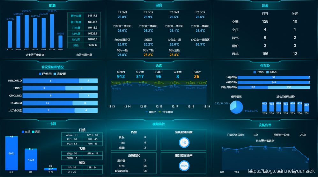Click the 累计电量 value 64717.5
This screenshot has height=177, width=318.
92,16
